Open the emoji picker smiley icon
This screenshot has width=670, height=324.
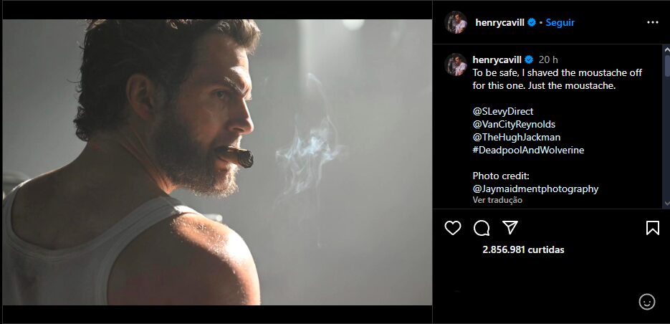coord(646,302)
